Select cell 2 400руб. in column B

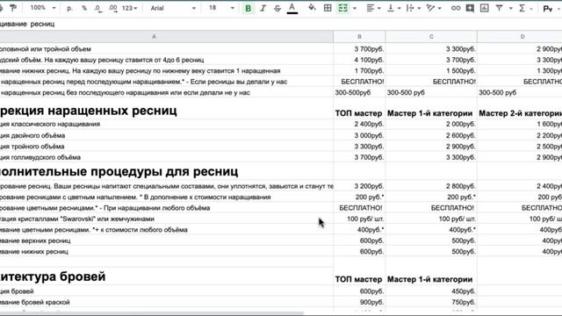tap(359, 125)
